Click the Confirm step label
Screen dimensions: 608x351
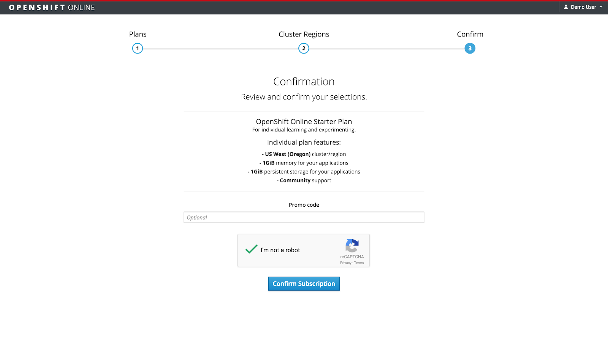pos(470,34)
